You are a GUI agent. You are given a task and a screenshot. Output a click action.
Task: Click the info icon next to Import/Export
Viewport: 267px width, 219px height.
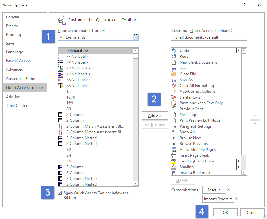(237, 198)
